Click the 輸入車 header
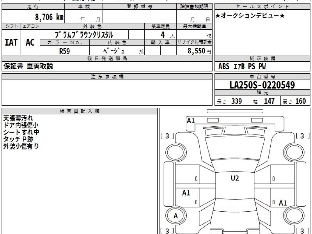312x234 pixels. (x=160, y=42)
